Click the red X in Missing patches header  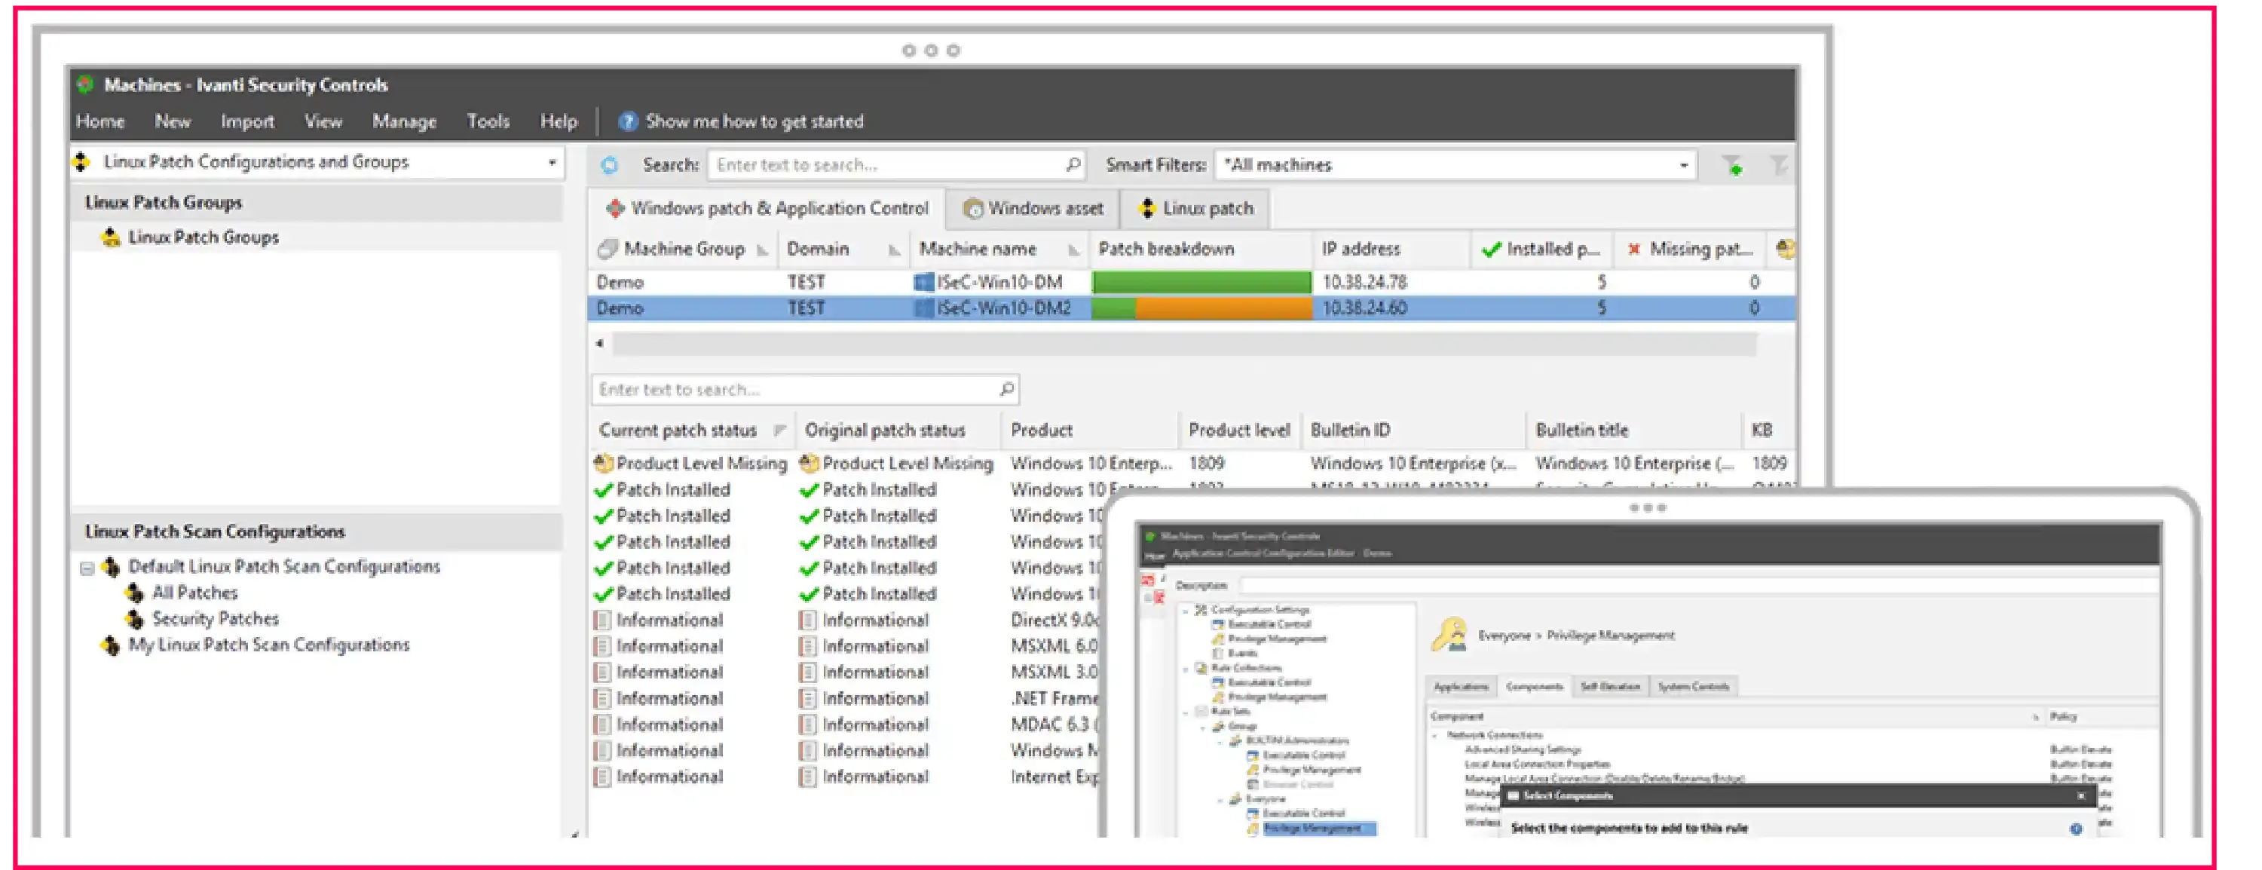coord(1634,250)
